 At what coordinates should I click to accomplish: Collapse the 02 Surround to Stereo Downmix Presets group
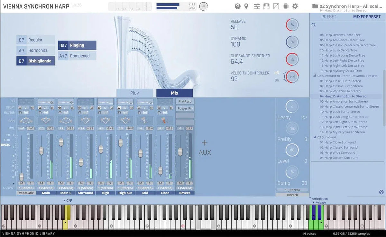coord(314,76)
